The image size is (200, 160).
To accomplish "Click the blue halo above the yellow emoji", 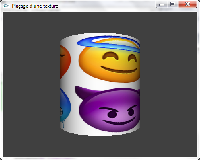I will pos(109,43).
